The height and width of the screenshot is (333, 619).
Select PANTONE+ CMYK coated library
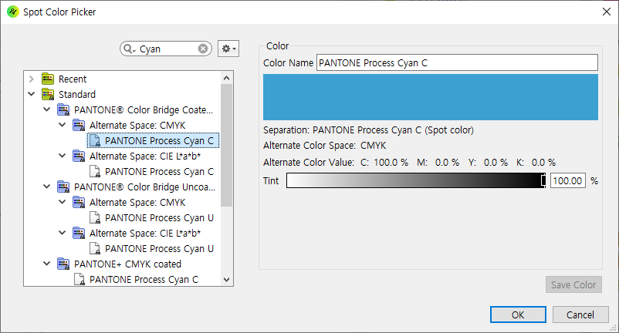[127, 264]
